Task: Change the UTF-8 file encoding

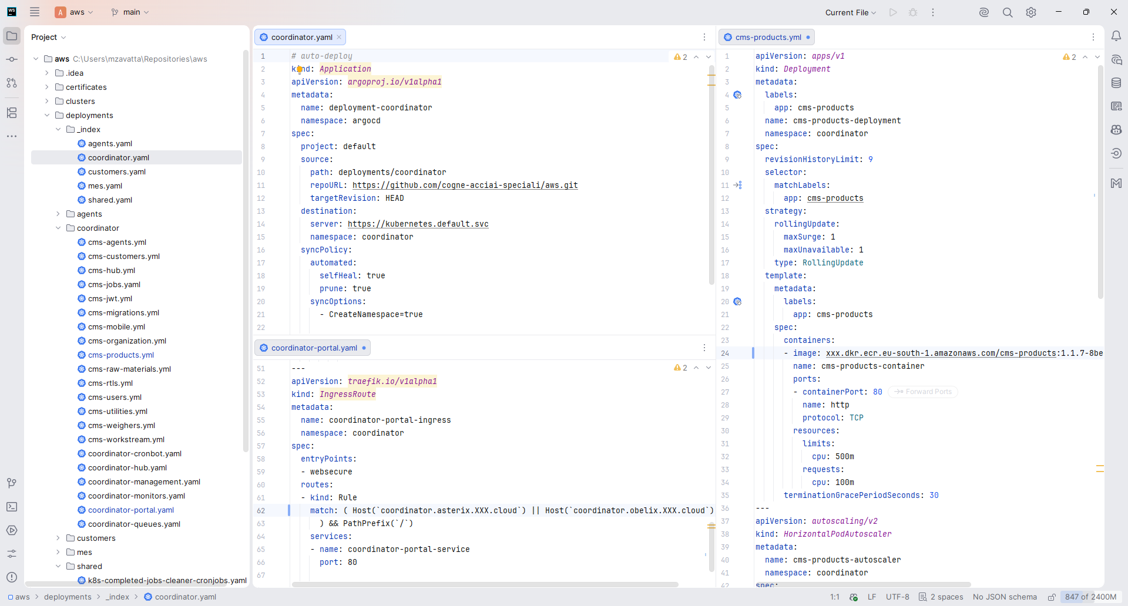Action: click(897, 597)
